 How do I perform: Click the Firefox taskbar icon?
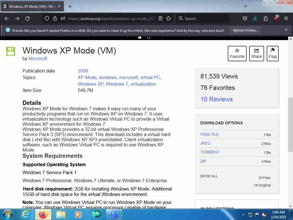(43, 214)
